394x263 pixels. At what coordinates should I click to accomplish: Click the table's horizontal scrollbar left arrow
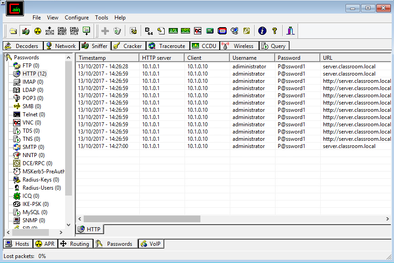pyautogui.click(x=80, y=219)
